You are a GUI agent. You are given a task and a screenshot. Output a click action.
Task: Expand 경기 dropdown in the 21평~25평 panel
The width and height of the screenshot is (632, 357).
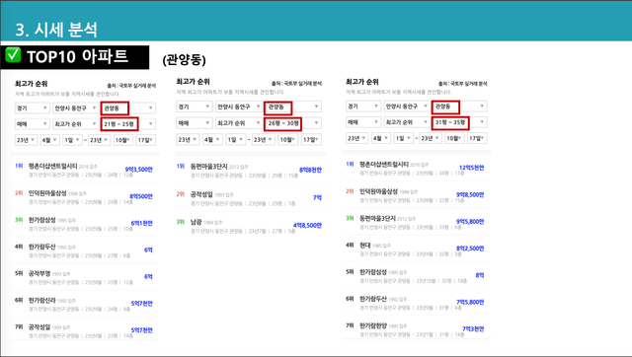(x=33, y=107)
